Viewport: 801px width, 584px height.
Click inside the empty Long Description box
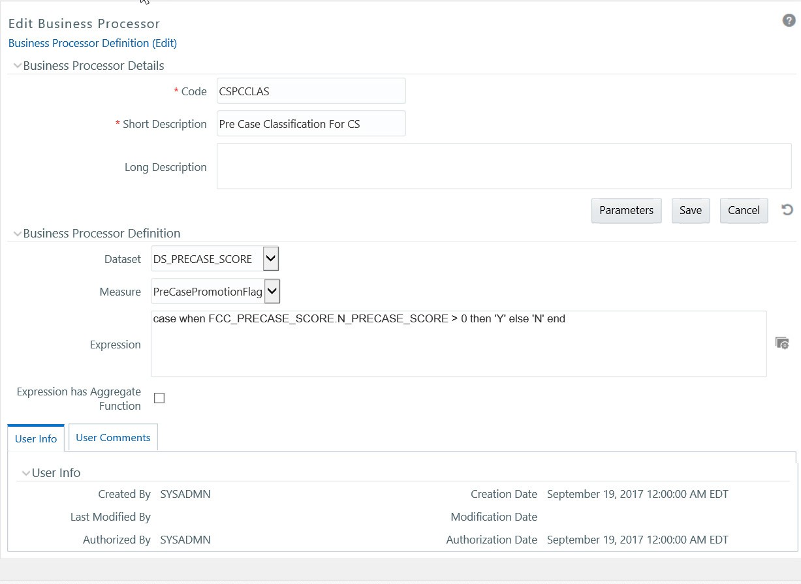point(503,166)
